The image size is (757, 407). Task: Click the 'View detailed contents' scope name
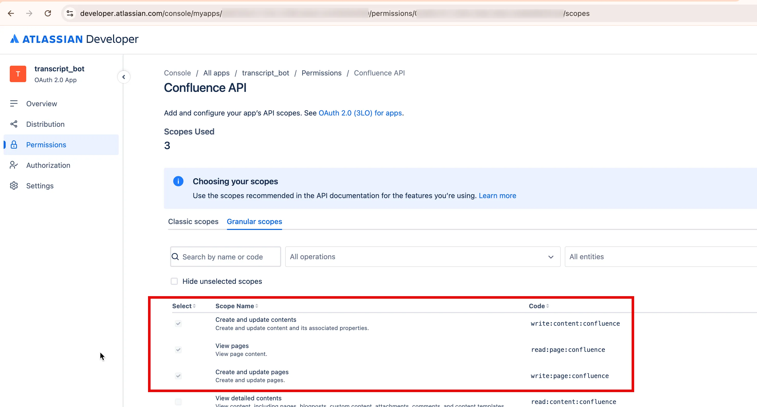248,398
